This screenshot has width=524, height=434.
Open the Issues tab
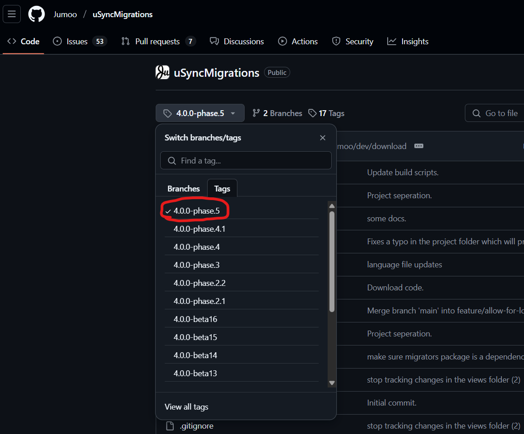point(80,42)
